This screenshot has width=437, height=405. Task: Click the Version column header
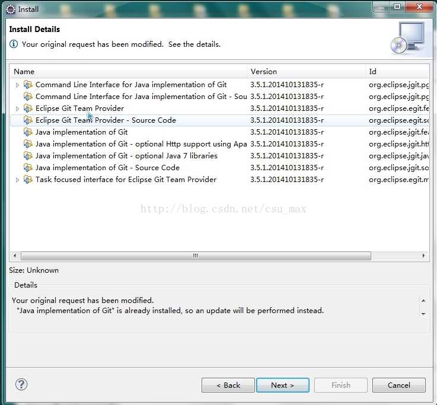click(306, 72)
